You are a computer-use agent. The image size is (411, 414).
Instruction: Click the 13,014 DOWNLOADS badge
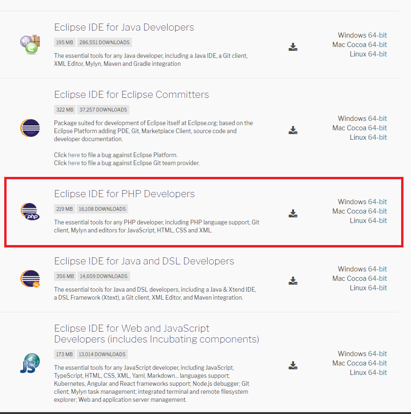102,354
